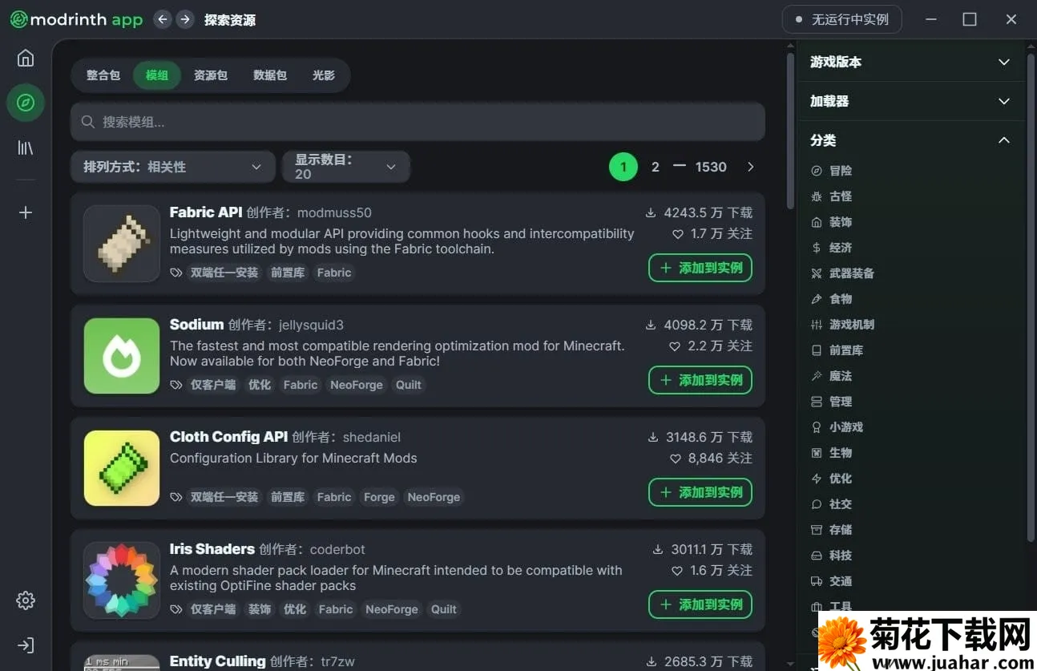Screen dimensions: 1037x671
Task: Filter by 优化 category
Action: pyautogui.click(x=831, y=479)
